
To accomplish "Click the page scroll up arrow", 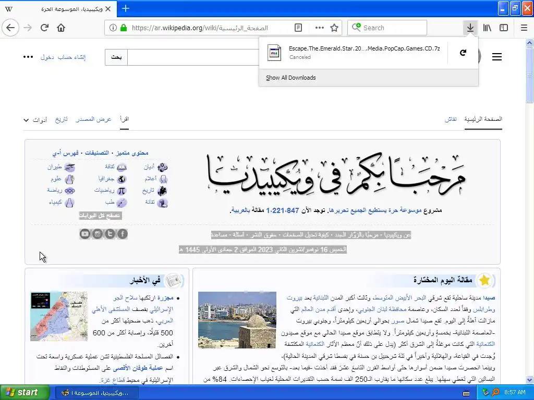I will point(529,43).
